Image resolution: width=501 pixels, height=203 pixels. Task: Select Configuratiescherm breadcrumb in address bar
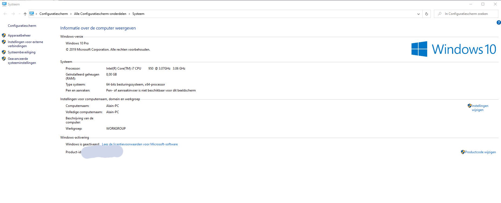(x=54, y=14)
